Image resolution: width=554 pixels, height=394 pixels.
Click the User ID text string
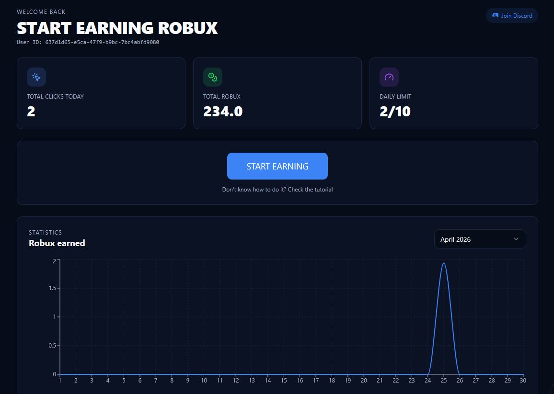coord(88,42)
